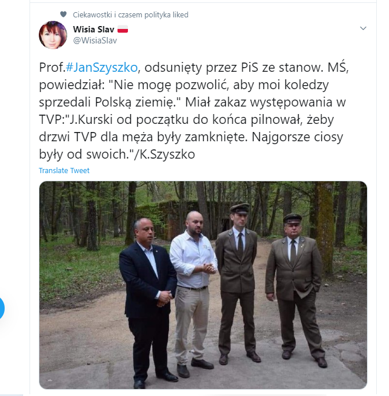
Task: Click Translate Tweet
Action: coord(64,170)
